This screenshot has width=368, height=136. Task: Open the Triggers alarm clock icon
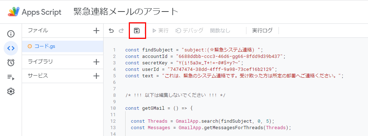(x=11, y=63)
